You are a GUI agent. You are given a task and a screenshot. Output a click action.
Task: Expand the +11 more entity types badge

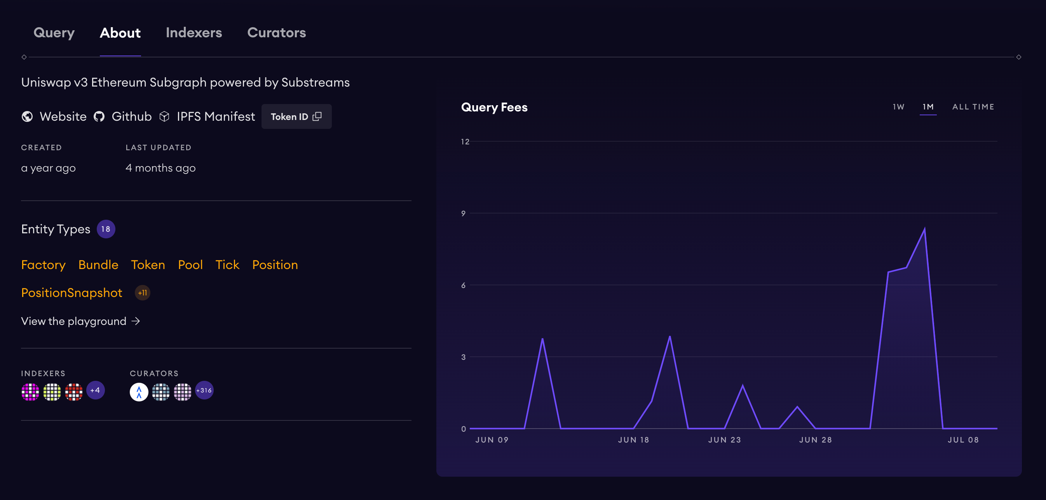[x=143, y=293]
